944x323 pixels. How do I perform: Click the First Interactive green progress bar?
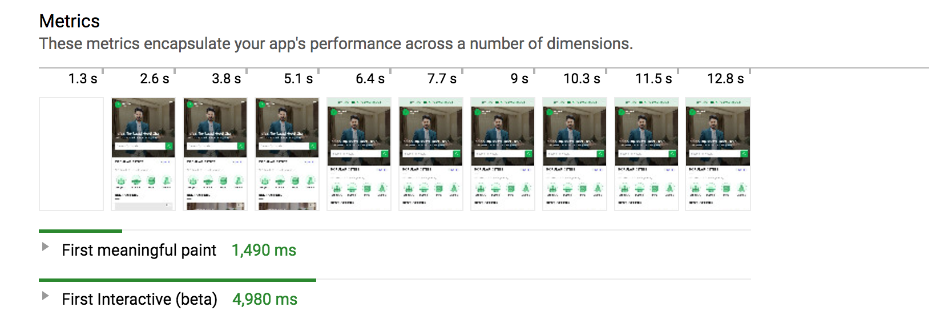177,280
